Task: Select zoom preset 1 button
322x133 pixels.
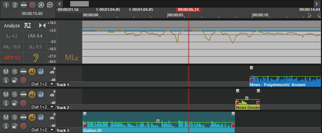Action: 6,5
